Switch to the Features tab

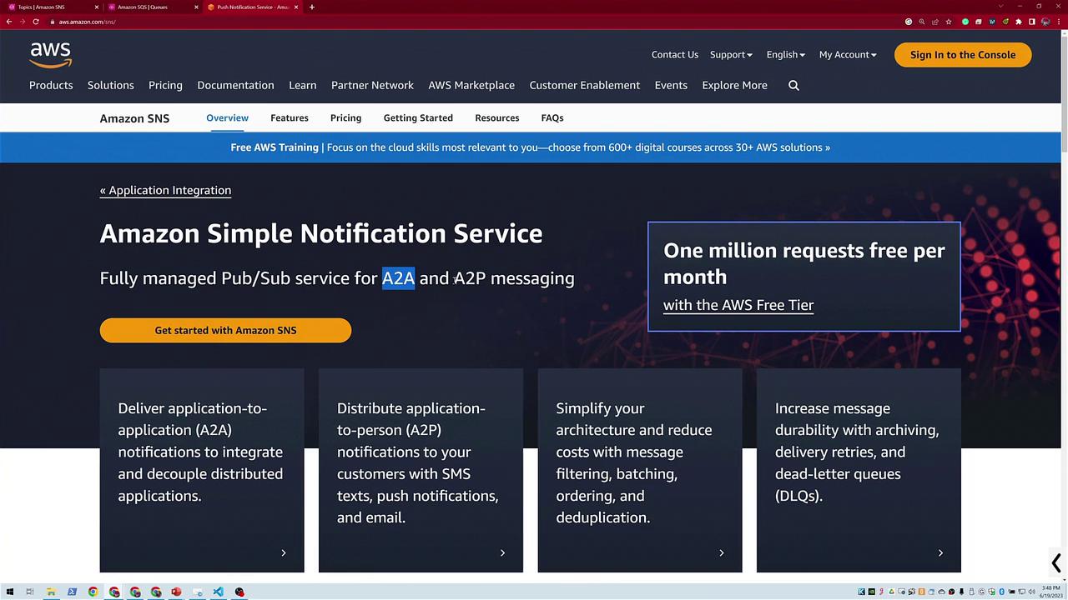tap(290, 117)
